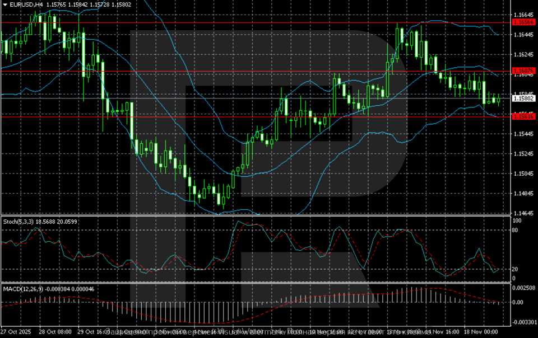Click the 1.14645 price scale value
Image resolution: width=538 pixels, height=338 pixels.
point(523,213)
